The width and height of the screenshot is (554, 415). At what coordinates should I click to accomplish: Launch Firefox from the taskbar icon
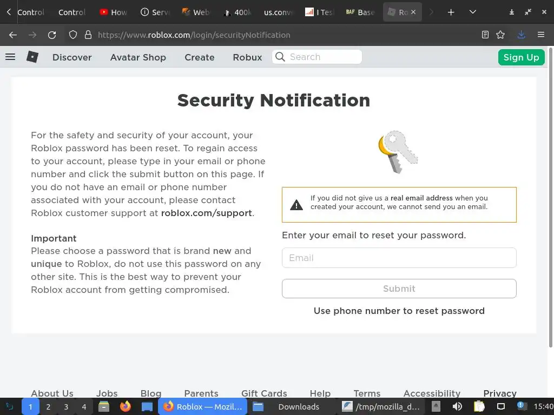pyautogui.click(x=125, y=406)
